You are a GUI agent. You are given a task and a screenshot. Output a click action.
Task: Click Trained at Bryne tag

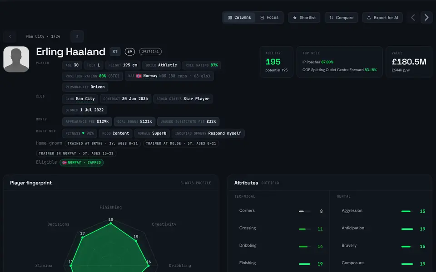pyautogui.click(x=103, y=144)
